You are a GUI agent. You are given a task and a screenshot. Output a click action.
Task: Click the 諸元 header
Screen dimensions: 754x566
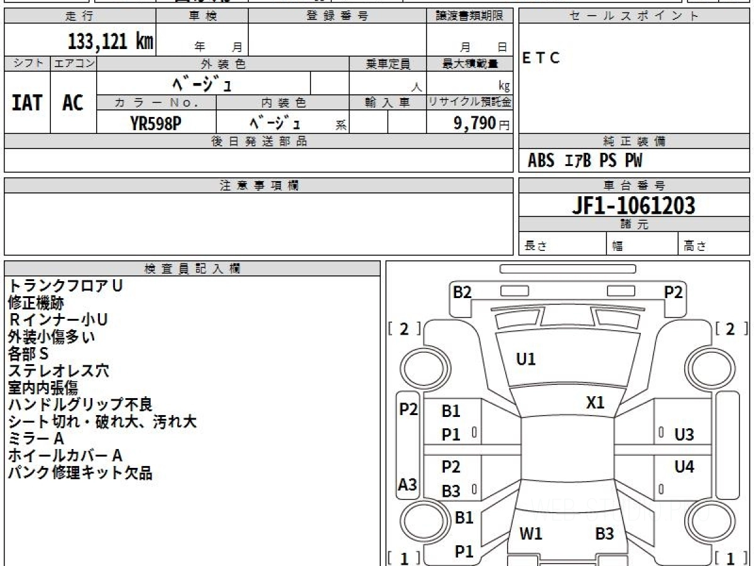click(634, 225)
